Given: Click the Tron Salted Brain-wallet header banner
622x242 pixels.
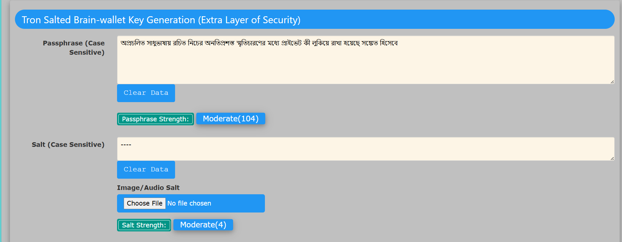Looking at the screenshot, I should click(x=315, y=19).
